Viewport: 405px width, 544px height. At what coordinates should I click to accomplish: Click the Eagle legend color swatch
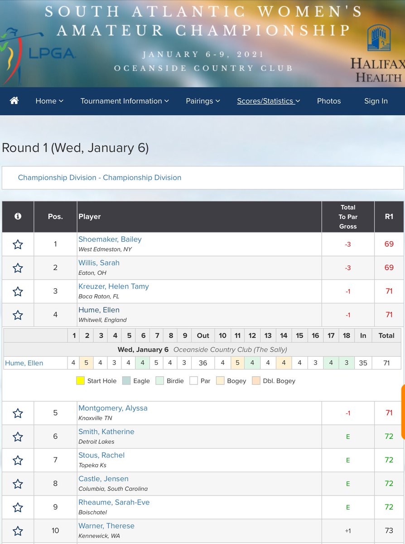[x=125, y=381]
